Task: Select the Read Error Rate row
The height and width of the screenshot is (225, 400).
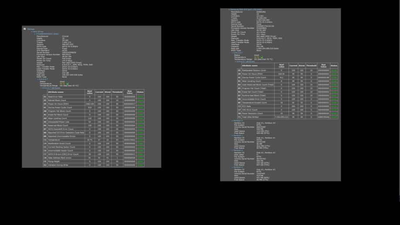Action: pos(94,97)
